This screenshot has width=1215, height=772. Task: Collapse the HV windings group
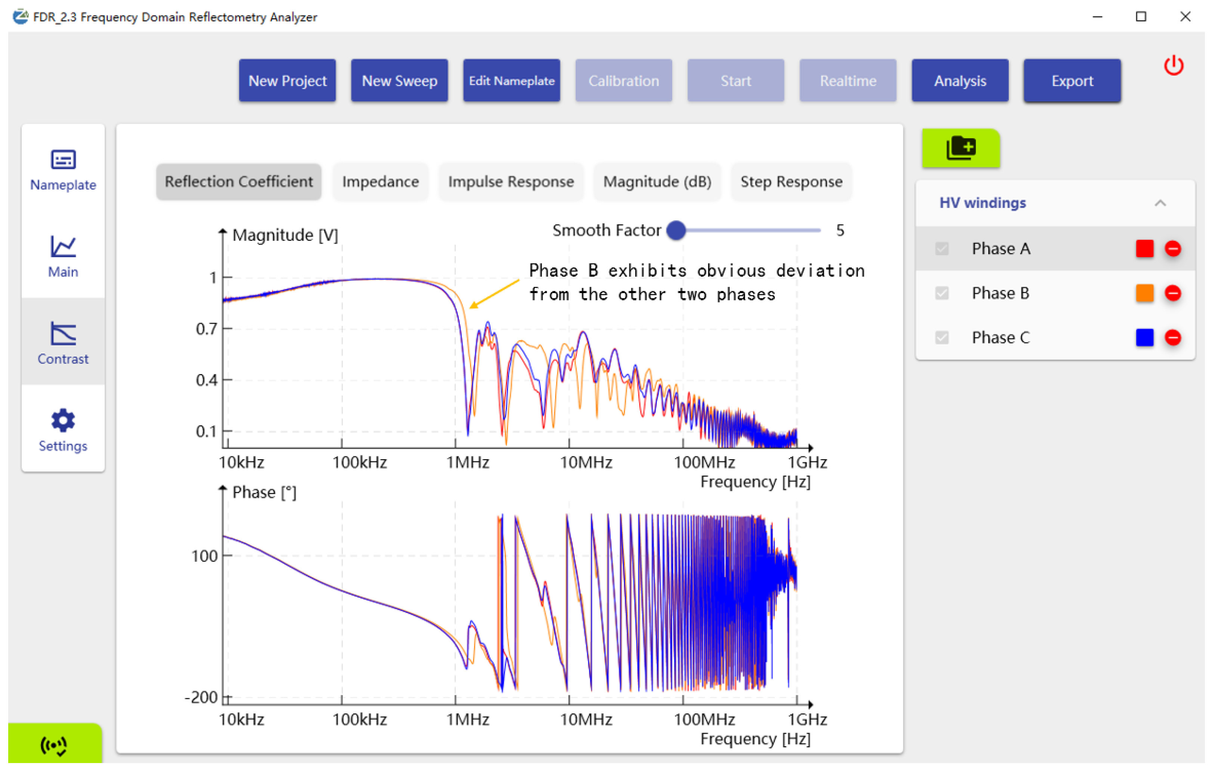coord(1160,203)
